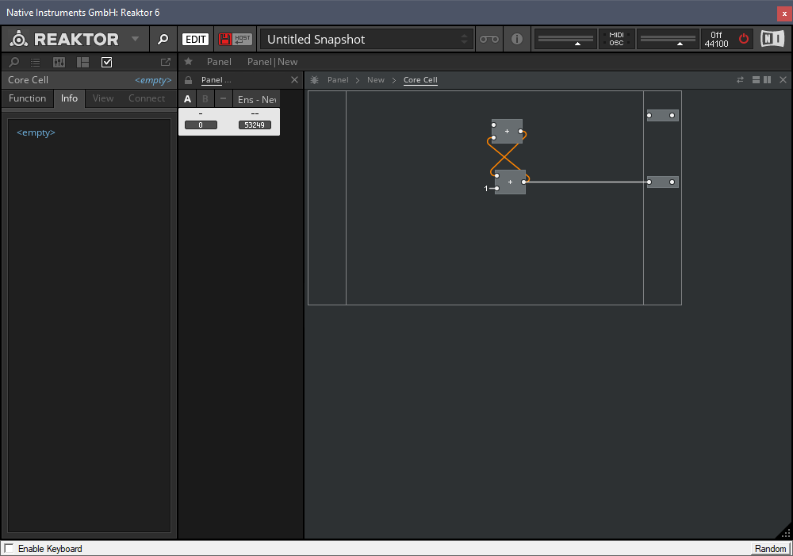The image size is (793, 556).
Task: Click the red save floppy disk icon
Action: (225, 39)
